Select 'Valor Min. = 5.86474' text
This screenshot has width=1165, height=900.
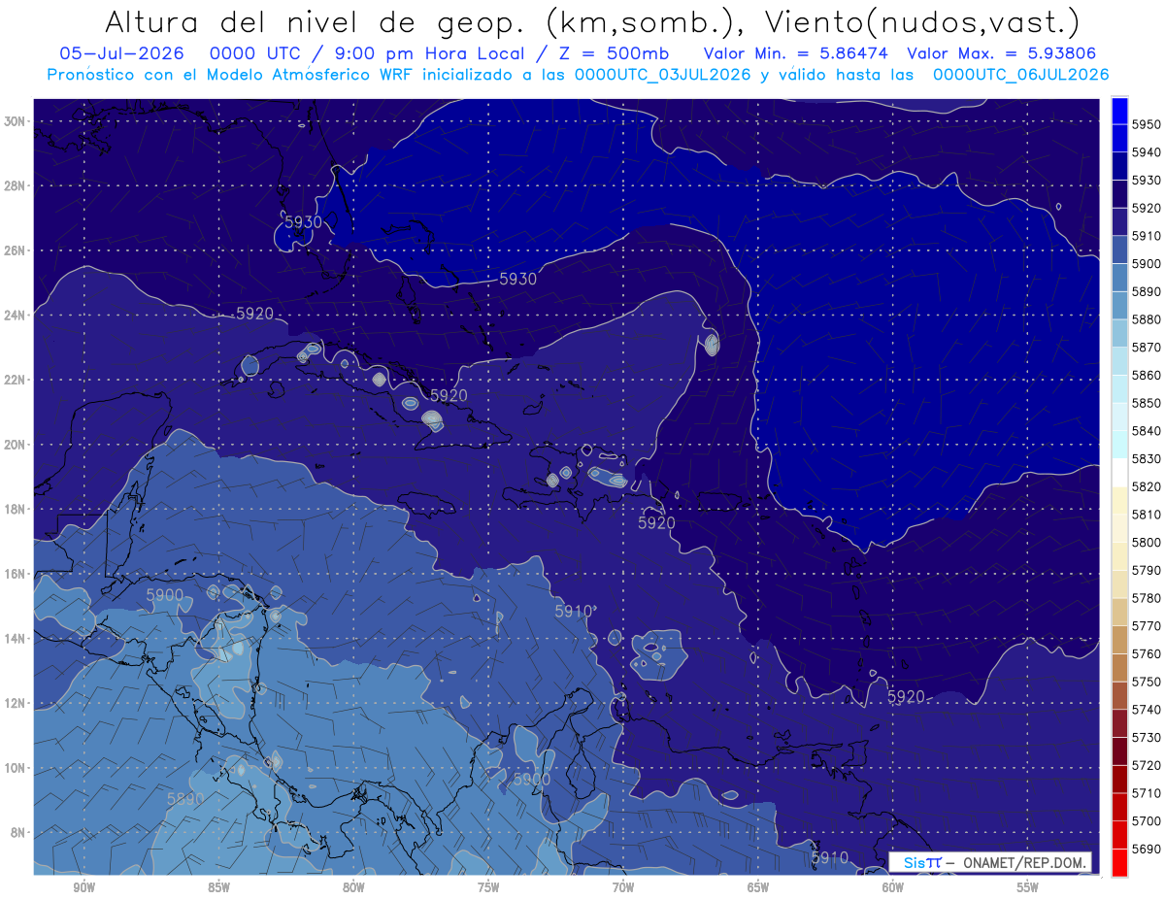click(x=796, y=53)
